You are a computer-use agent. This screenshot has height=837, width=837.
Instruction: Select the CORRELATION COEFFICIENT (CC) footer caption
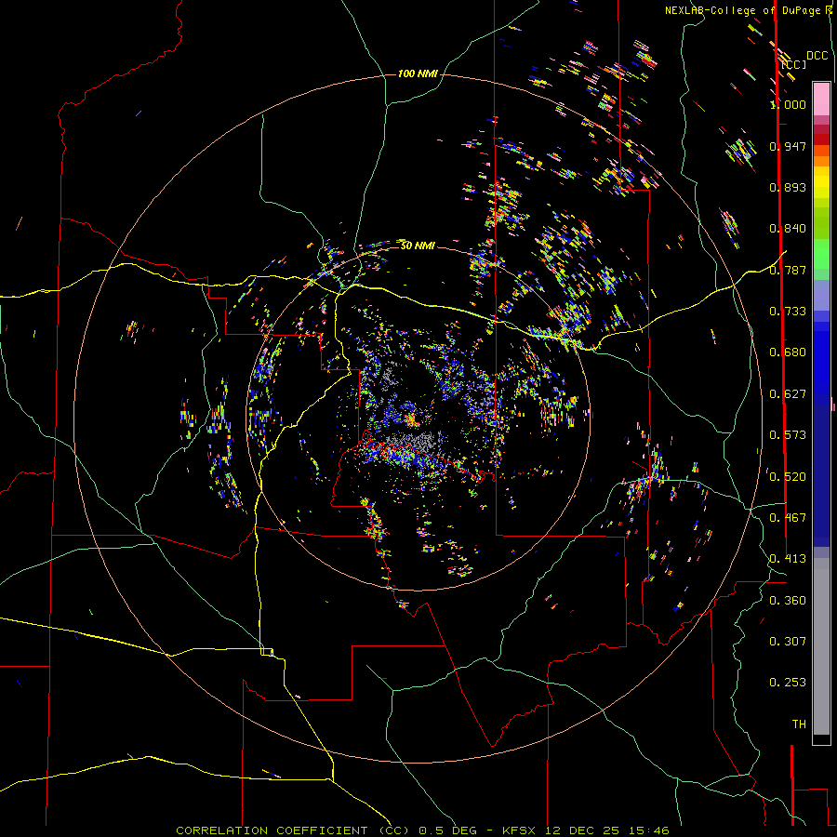click(x=293, y=830)
